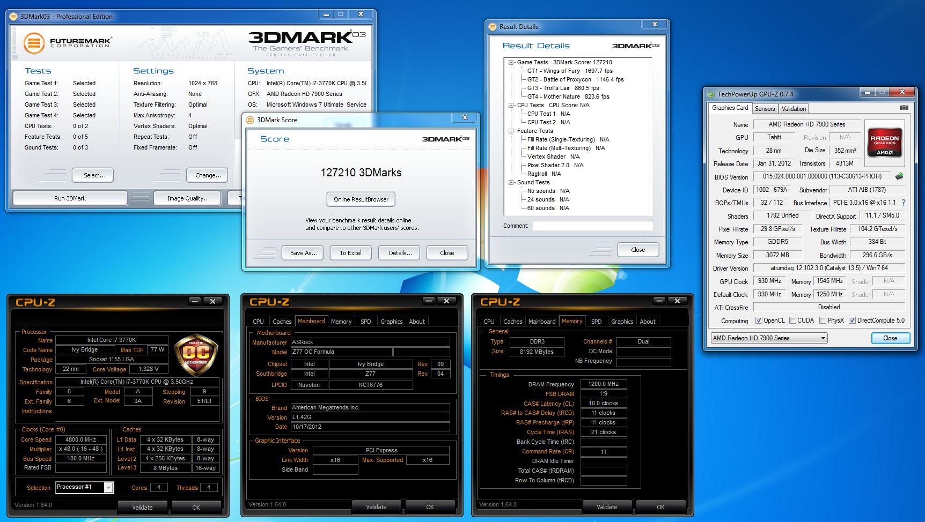The width and height of the screenshot is (925, 522).
Task: Click 3DMark03 title bar icon
Action: pos(13,16)
